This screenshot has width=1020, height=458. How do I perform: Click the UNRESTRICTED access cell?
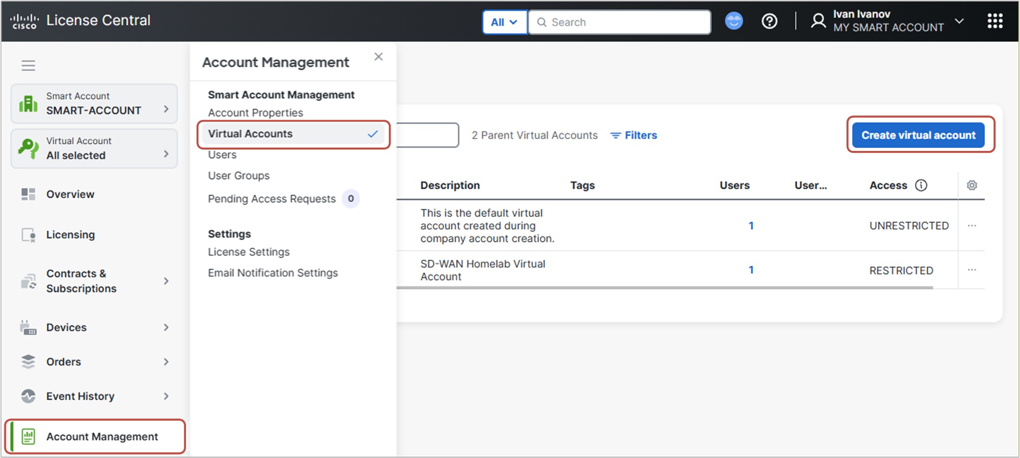909,226
